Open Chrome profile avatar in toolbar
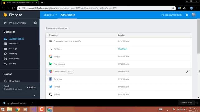 [x=192, y=8]
